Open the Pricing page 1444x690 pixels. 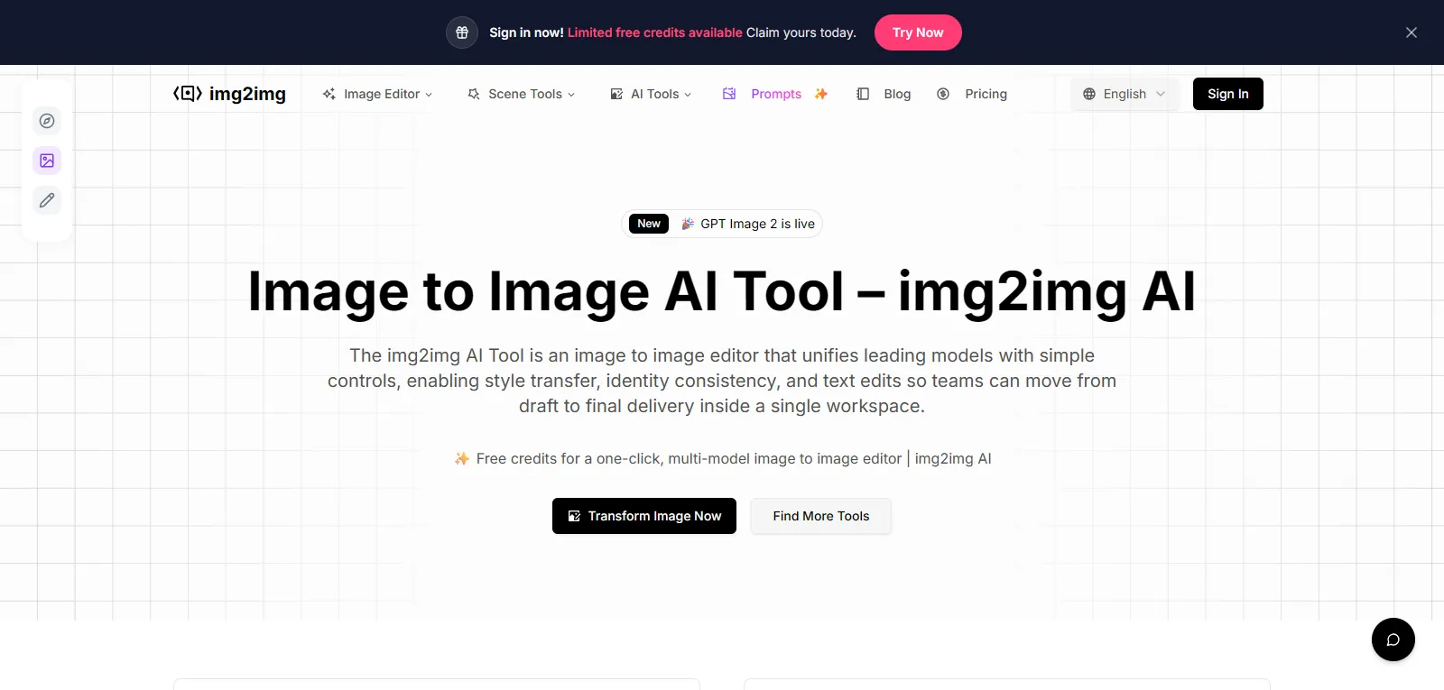pyautogui.click(x=986, y=94)
